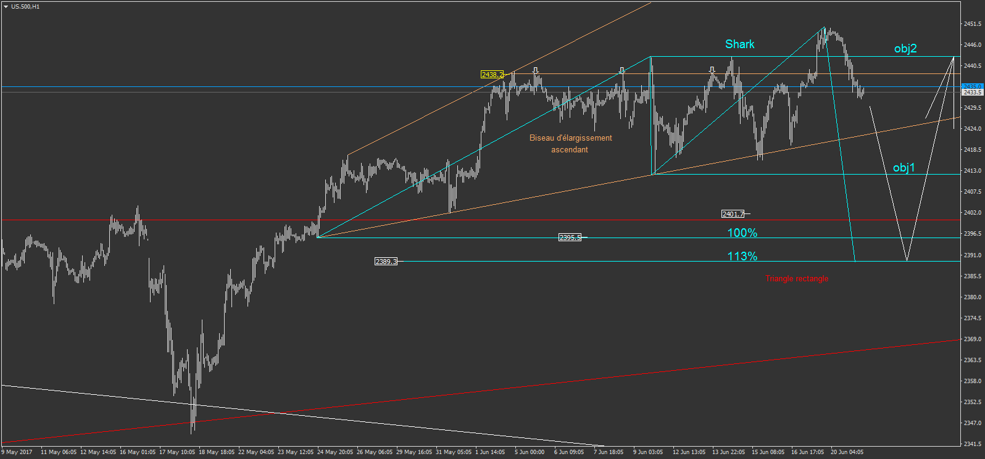This screenshot has height=459, width=985.
Task: Open the chart menu arrow beside US.500,H1
Action: point(6,7)
